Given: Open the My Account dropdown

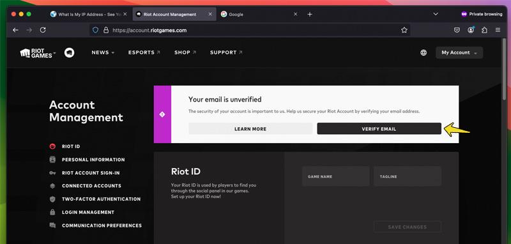Looking at the screenshot, I should tap(459, 53).
